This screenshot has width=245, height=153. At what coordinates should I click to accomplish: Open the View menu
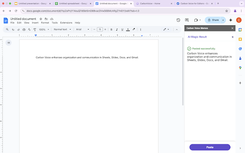26,23
